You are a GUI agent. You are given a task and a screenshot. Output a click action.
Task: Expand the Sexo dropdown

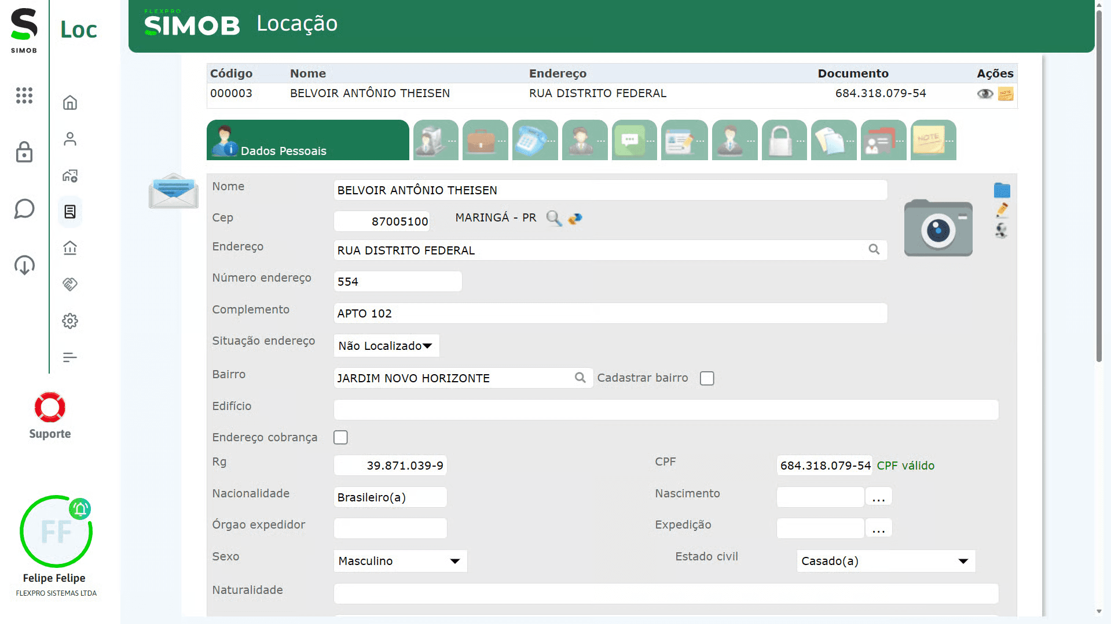click(x=400, y=561)
